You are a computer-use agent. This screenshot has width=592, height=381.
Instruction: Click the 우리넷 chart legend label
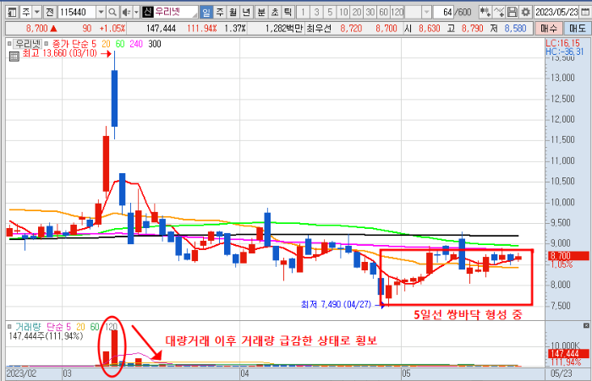click(x=28, y=44)
